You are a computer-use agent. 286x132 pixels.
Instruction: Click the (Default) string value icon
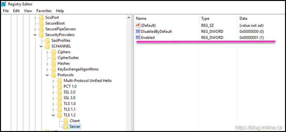tap(138, 25)
